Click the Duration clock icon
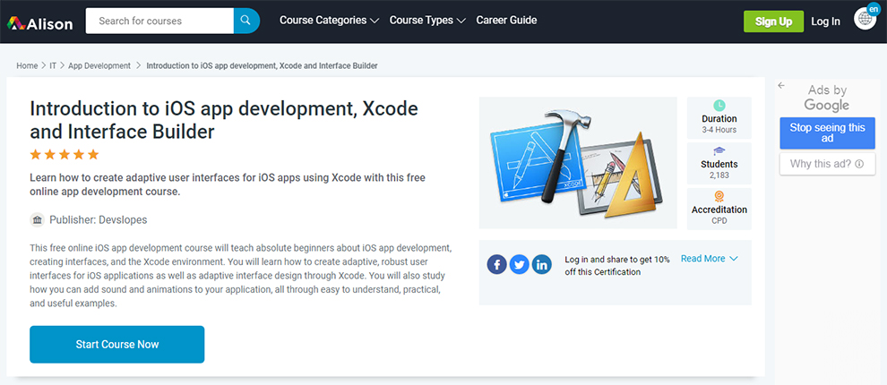Screen dimensions: 887x385 (x=719, y=105)
